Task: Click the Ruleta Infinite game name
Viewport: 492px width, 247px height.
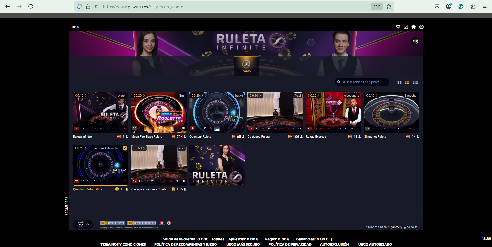Action: pos(82,137)
